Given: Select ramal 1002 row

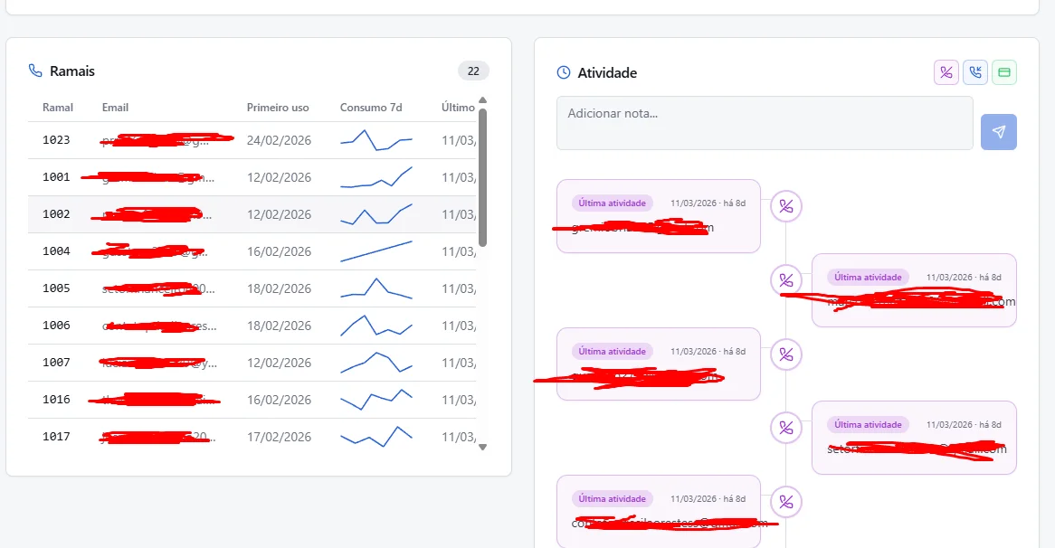Looking at the screenshot, I should click(x=252, y=214).
